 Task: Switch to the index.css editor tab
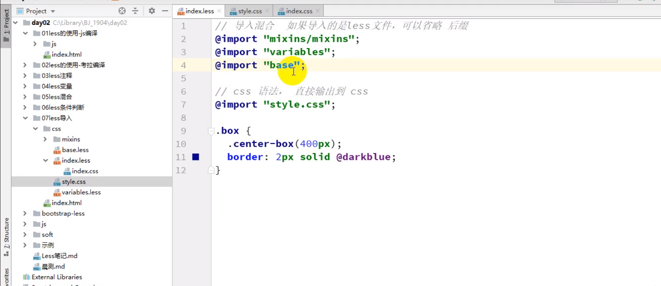point(299,11)
